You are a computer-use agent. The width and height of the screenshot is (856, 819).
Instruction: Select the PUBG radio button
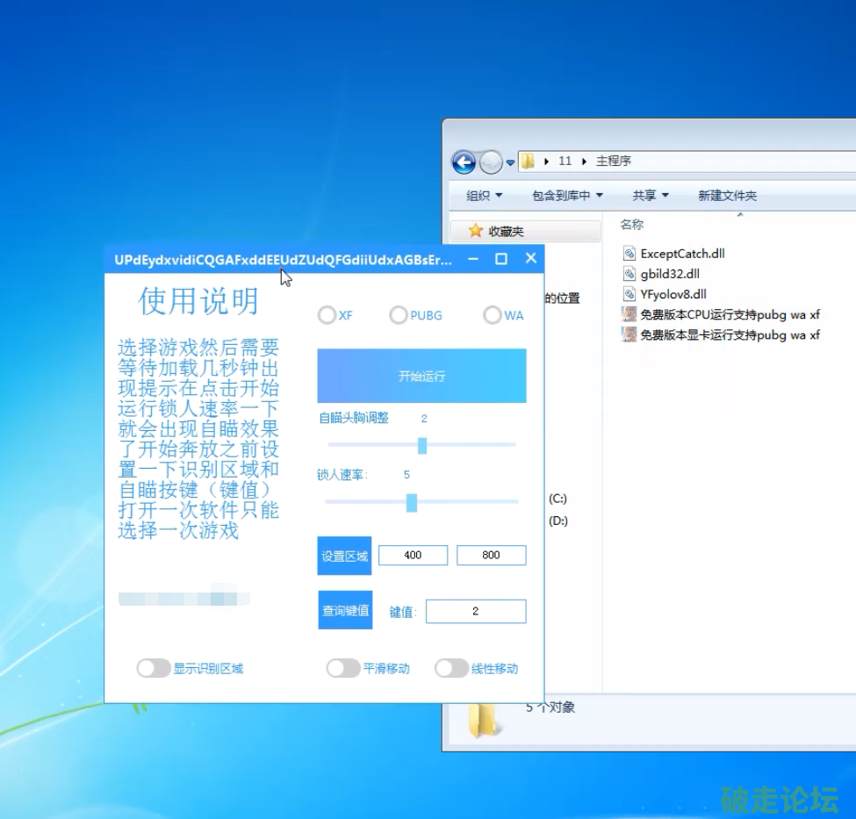pos(399,315)
